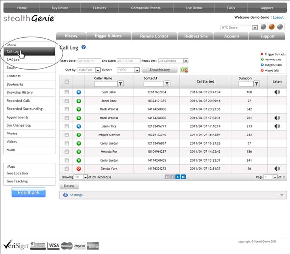Click incoming call icon in Melinda Fox row
Screen dimensions: 290x254
pyautogui.click(x=79, y=152)
